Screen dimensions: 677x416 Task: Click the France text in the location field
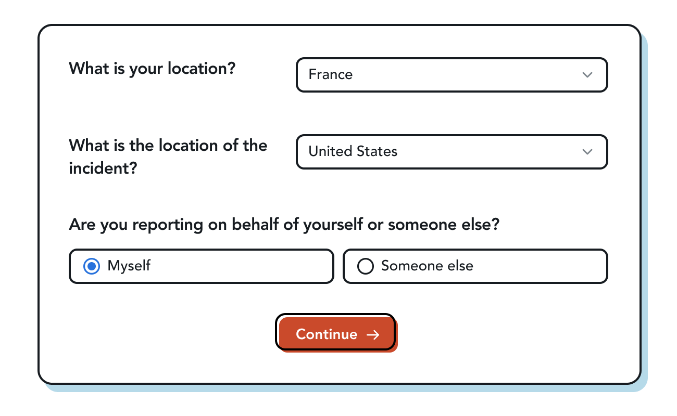tap(330, 75)
